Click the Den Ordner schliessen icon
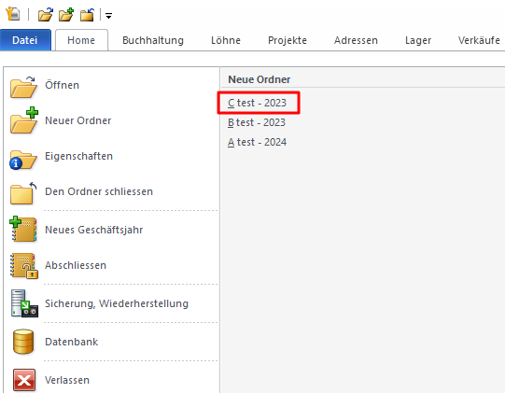This screenshot has height=393, width=505. pyautogui.click(x=22, y=193)
